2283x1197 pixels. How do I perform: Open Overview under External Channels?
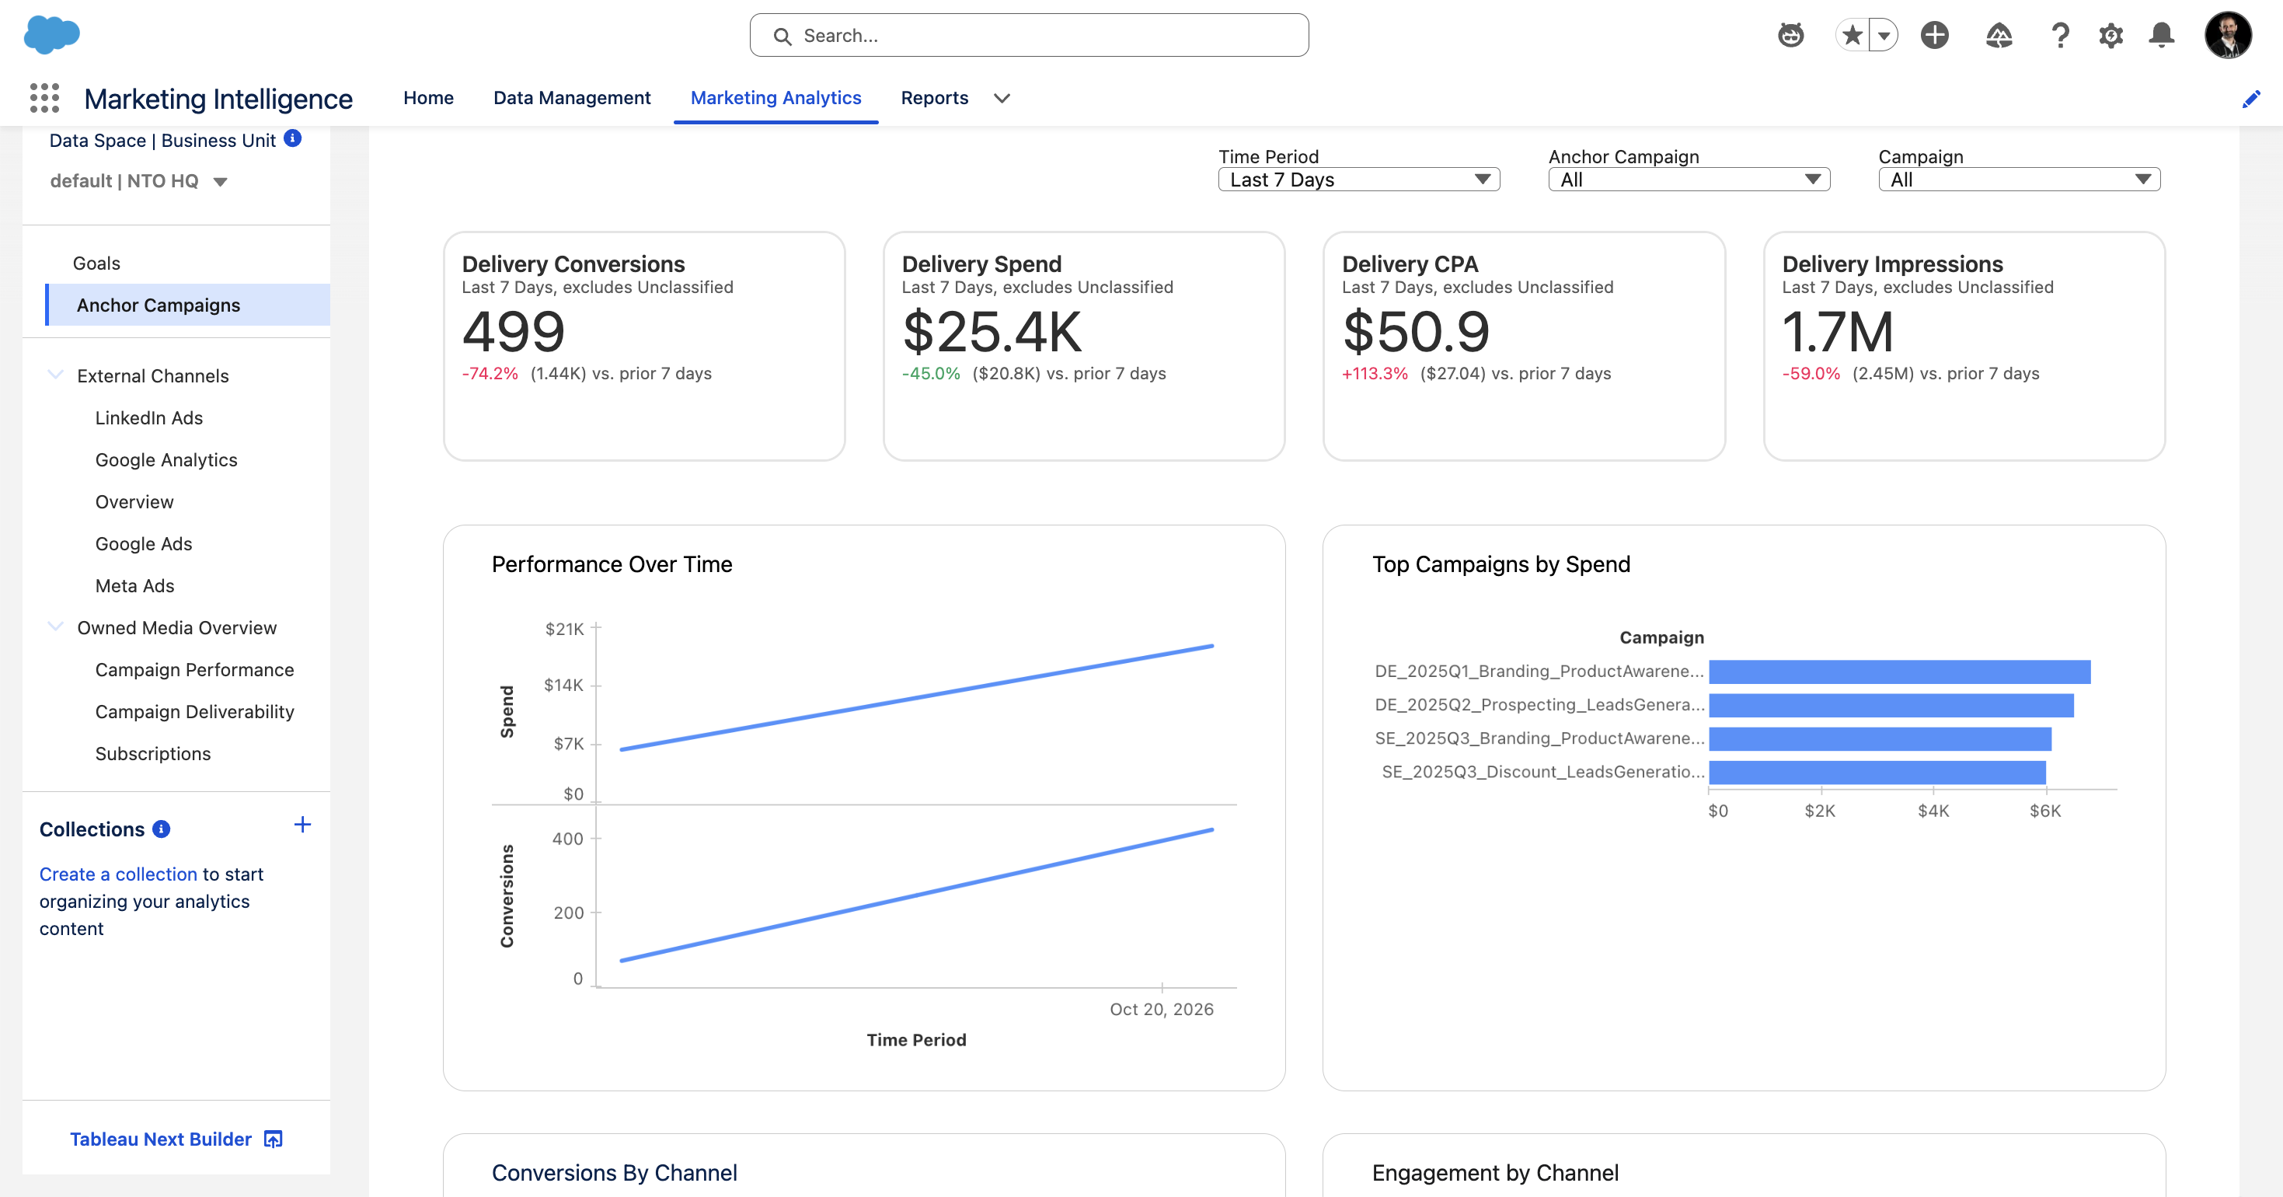point(134,502)
